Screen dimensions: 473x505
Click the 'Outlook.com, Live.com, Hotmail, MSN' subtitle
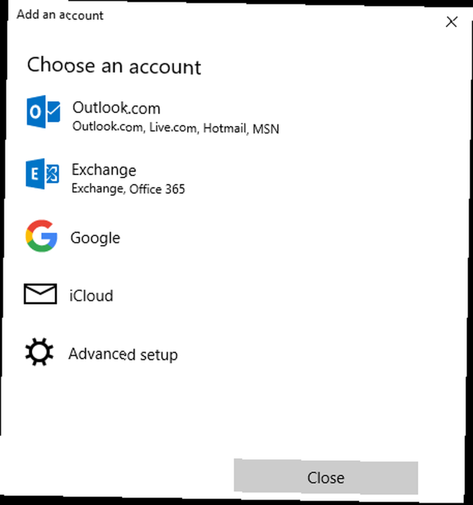click(x=175, y=128)
